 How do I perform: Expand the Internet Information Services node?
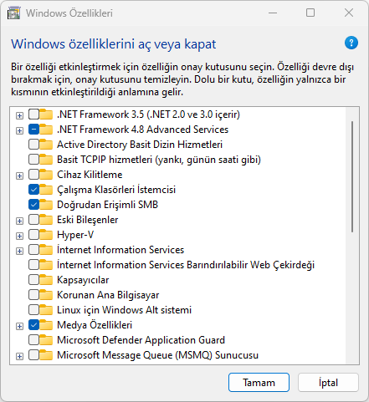(x=19, y=251)
